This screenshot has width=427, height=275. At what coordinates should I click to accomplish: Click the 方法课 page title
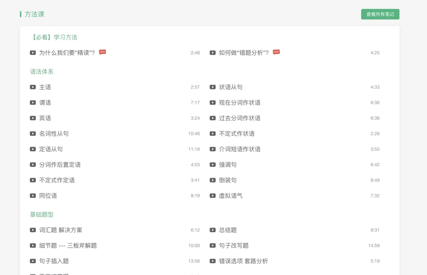click(x=34, y=14)
